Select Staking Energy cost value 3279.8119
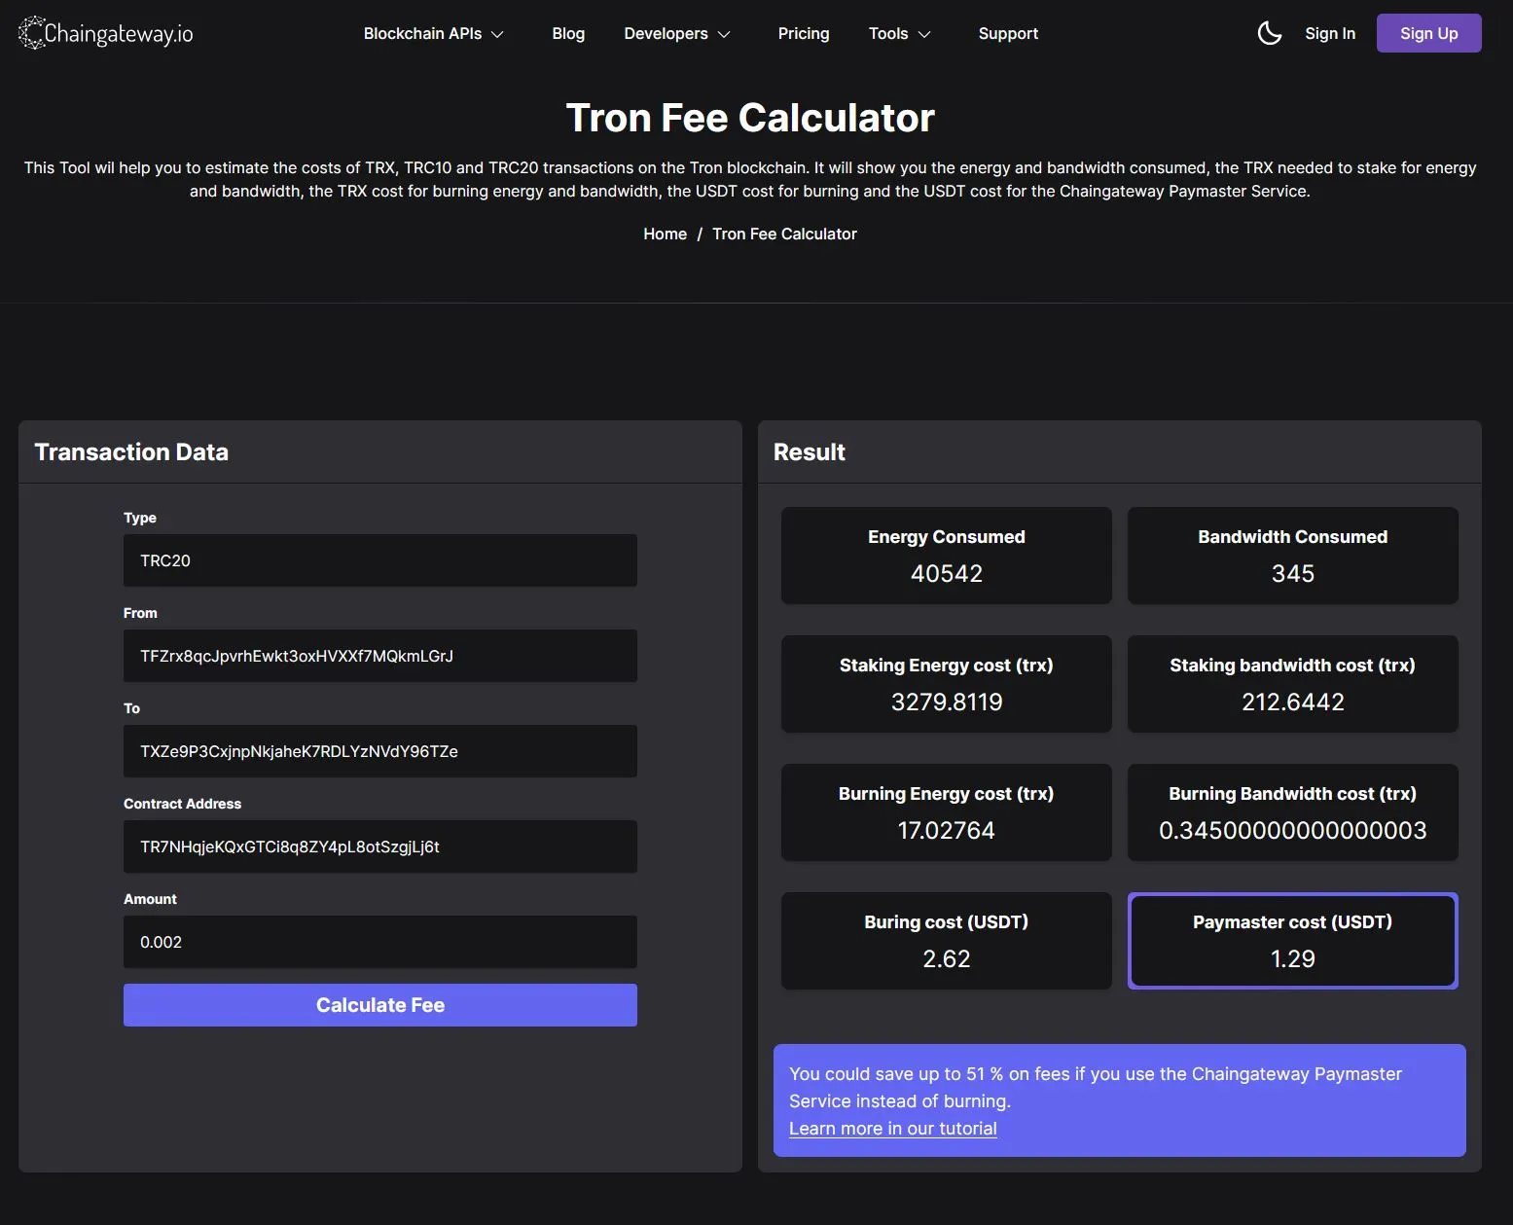This screenshot has width=1513, height=1225. coord(947,702)
